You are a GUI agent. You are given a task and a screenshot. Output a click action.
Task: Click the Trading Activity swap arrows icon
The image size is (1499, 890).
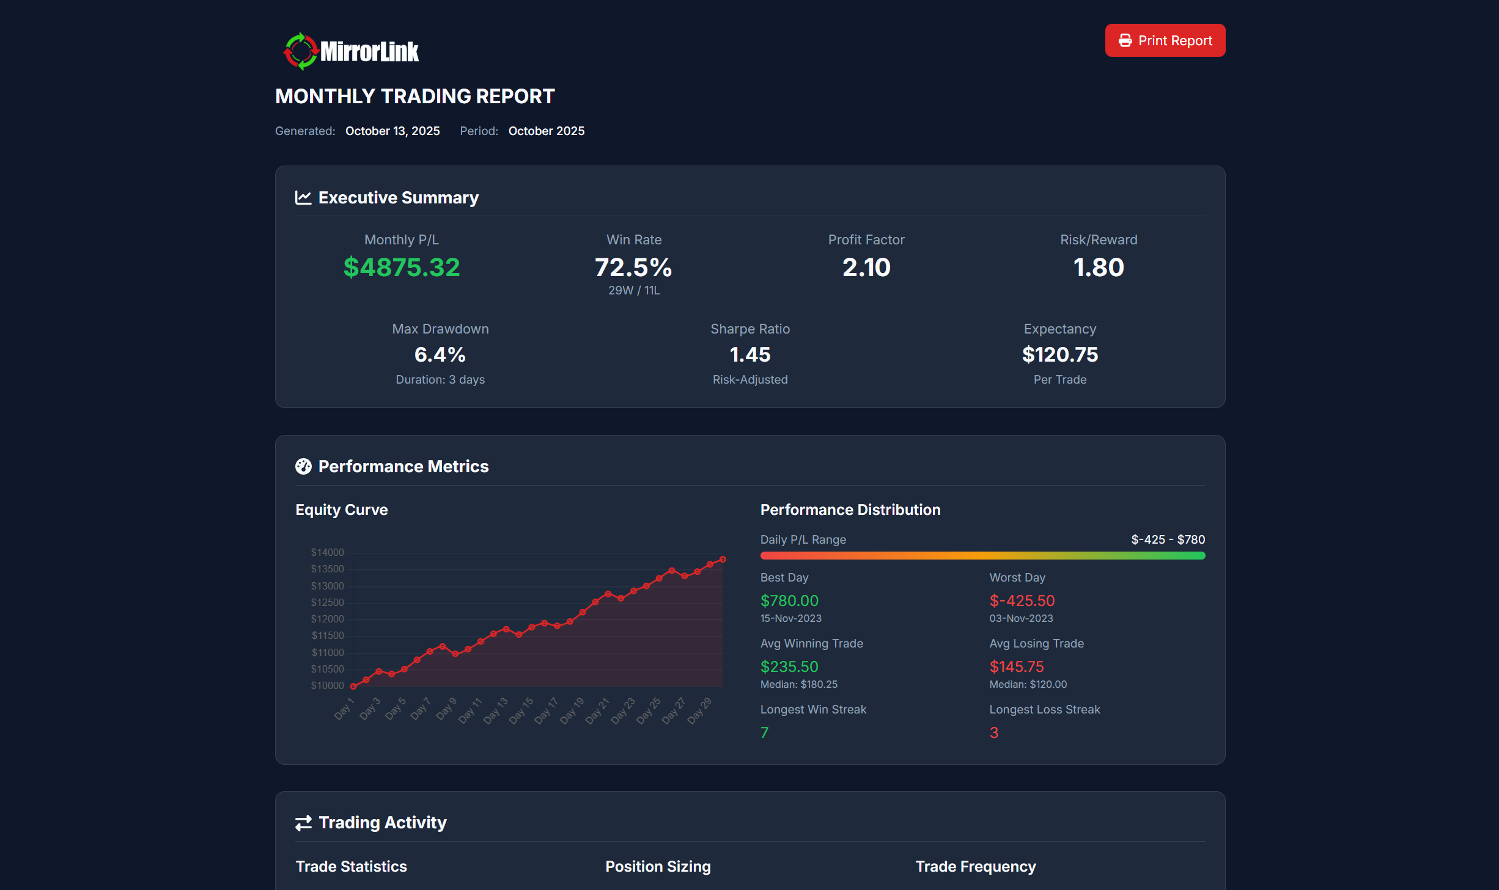(303, 822)
